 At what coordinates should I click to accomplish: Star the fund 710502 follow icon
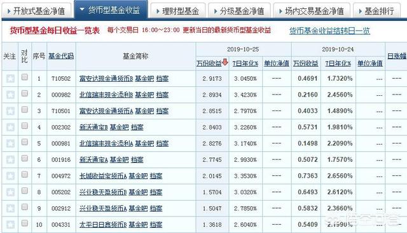(10, 79)
